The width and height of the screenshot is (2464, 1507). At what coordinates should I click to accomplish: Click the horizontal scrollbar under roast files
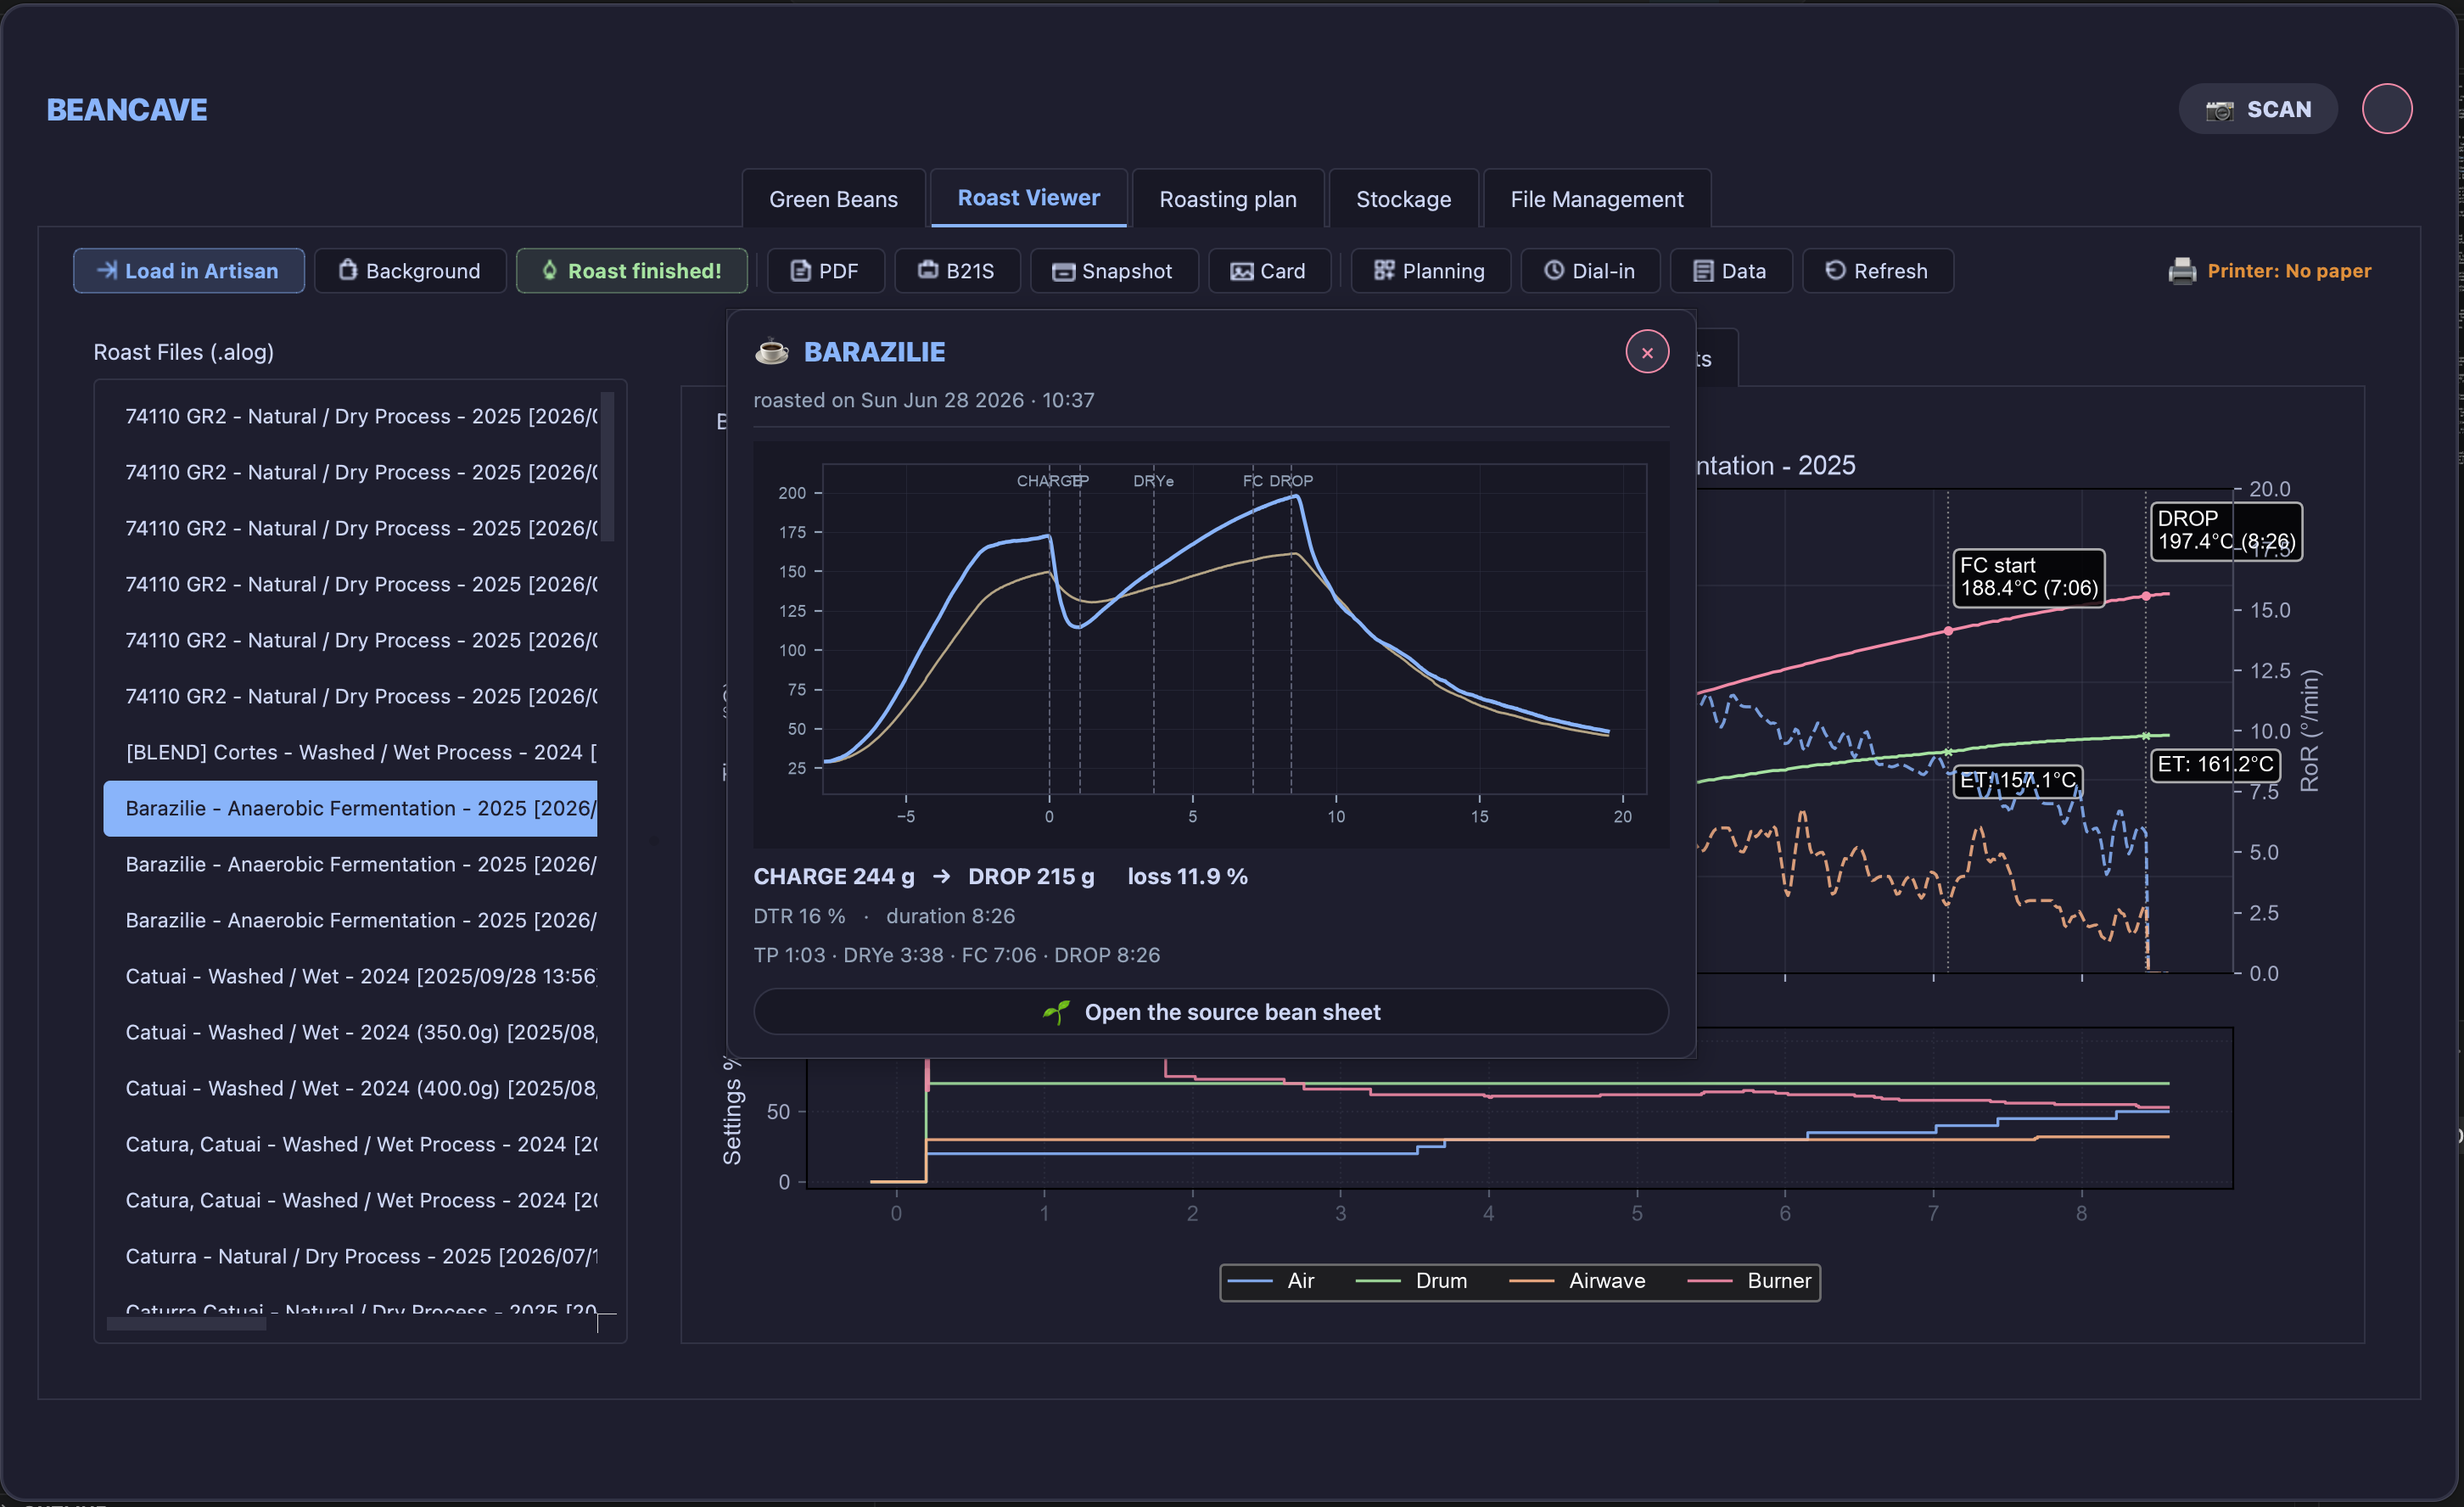[187, 1323]
